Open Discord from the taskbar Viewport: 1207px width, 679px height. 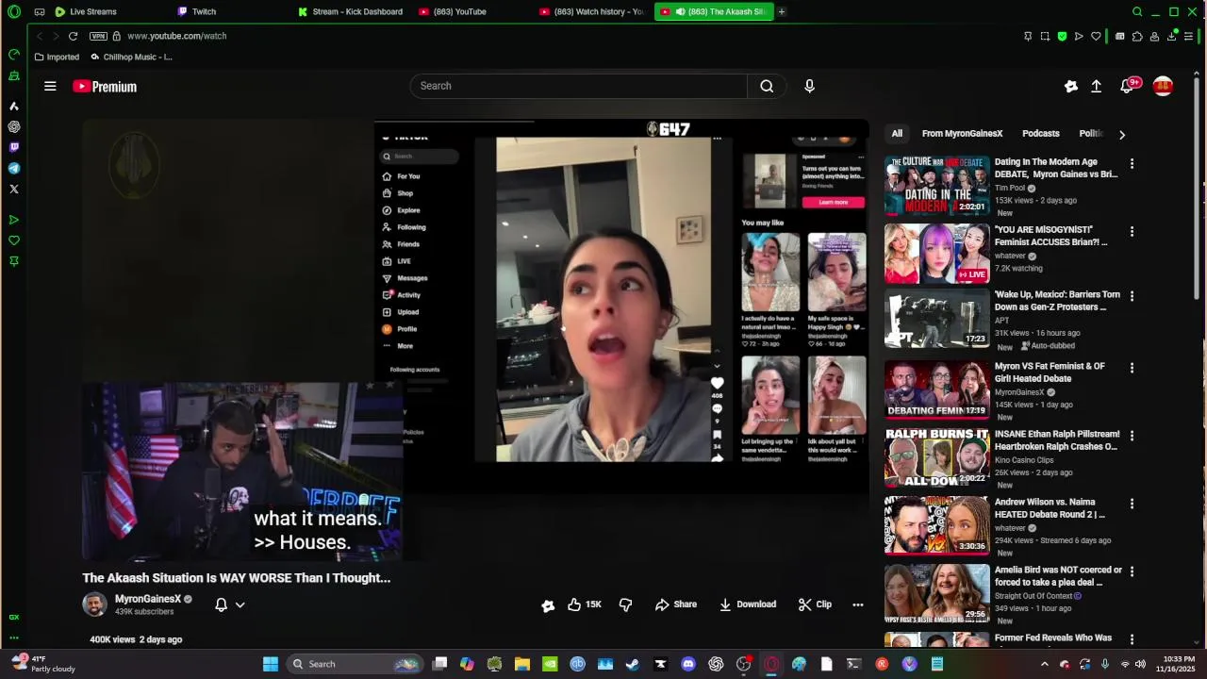(x=688, y=664)
